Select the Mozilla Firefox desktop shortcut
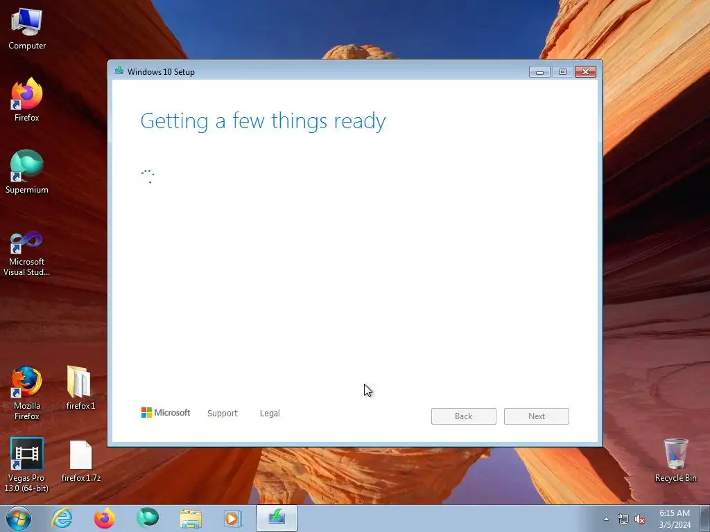710x532 pixels. (27, 393)
